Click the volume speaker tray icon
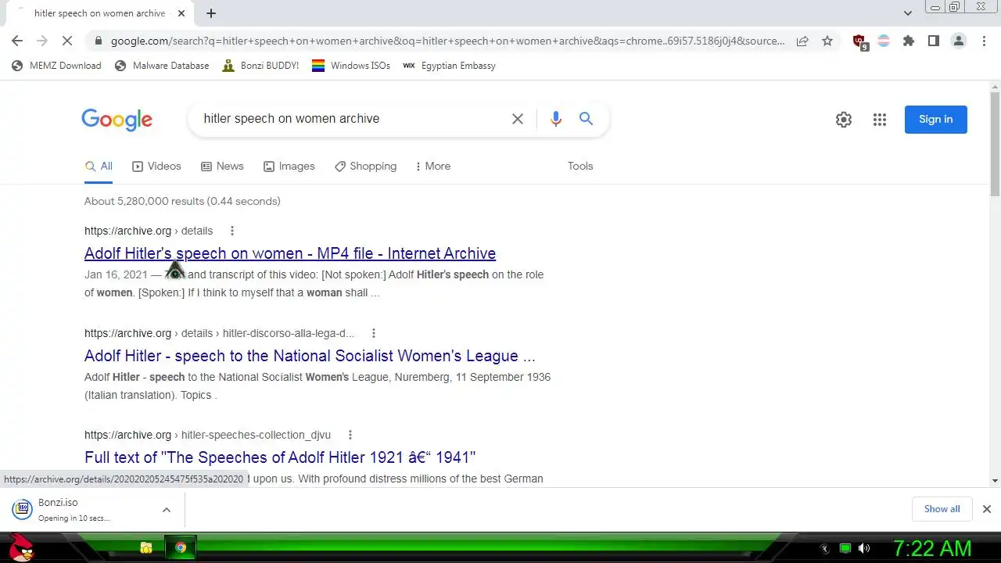Viewport: 1001px width, 563px height. [x=864, y=548]
